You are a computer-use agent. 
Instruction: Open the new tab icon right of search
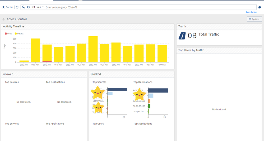point(260,7)
